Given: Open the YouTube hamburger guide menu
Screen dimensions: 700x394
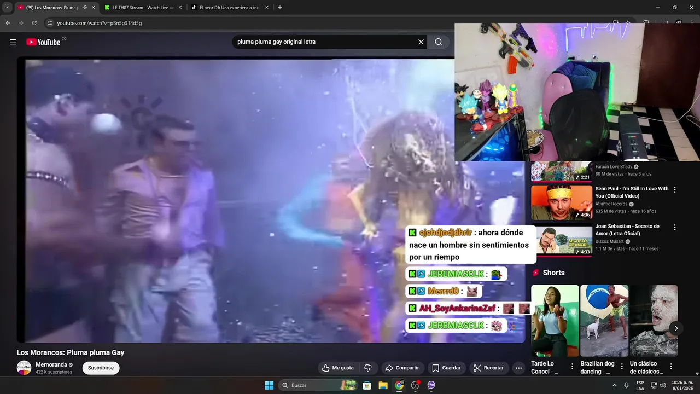Looking at the screenshot, I should [13, 42].
